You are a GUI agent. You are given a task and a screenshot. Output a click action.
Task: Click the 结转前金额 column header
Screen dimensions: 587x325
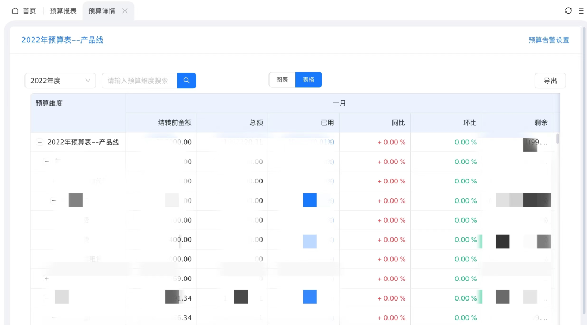[x=174, y=122]
